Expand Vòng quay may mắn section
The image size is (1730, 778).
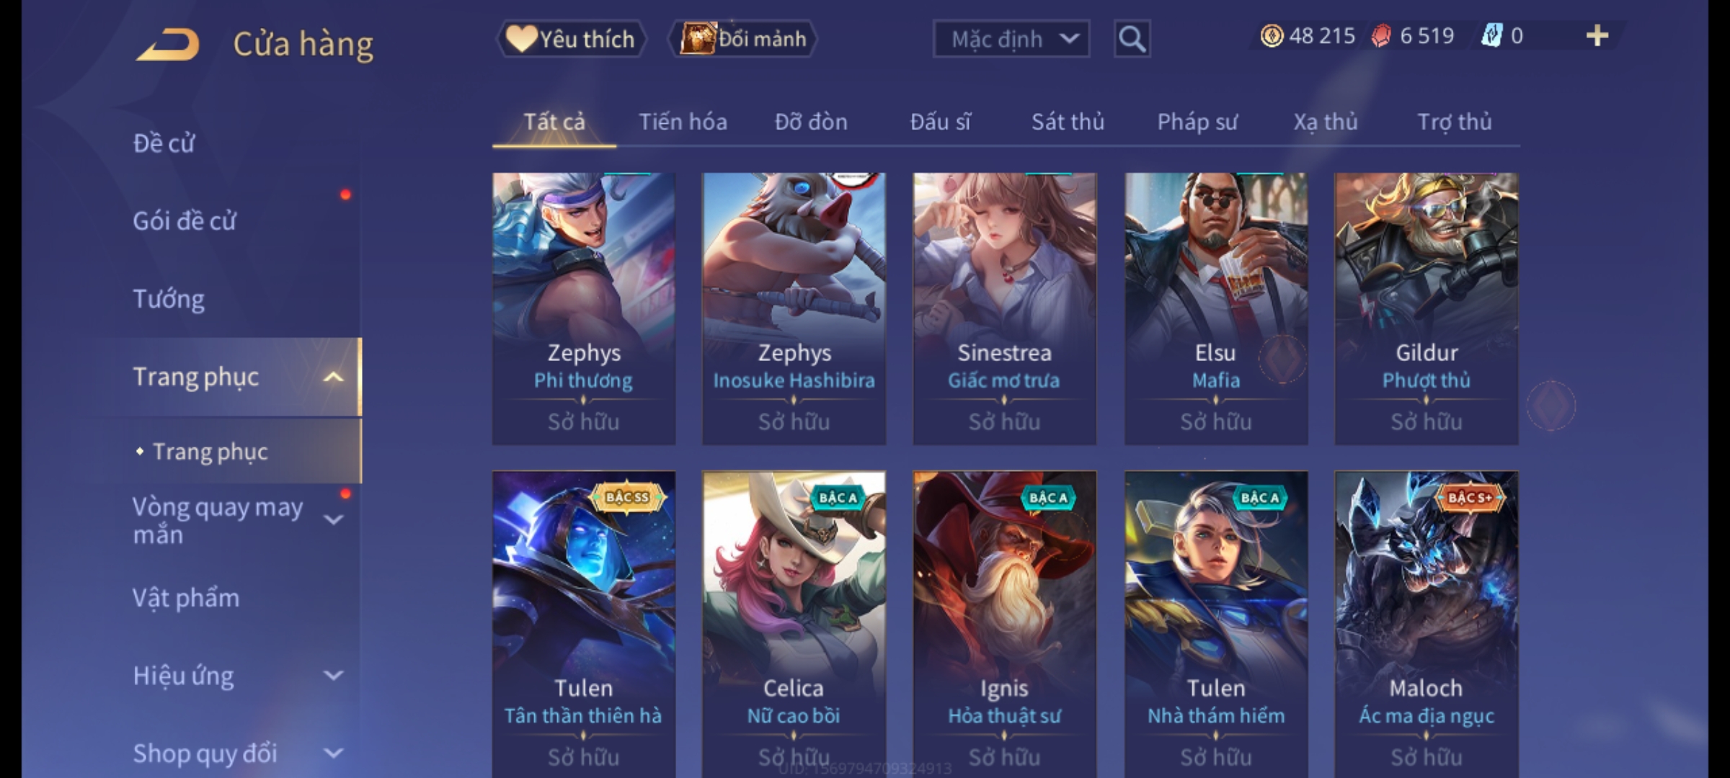click(333, 519)
